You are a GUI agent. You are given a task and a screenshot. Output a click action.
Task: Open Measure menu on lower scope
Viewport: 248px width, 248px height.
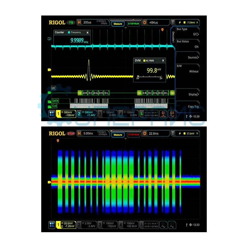click(118, 135)
